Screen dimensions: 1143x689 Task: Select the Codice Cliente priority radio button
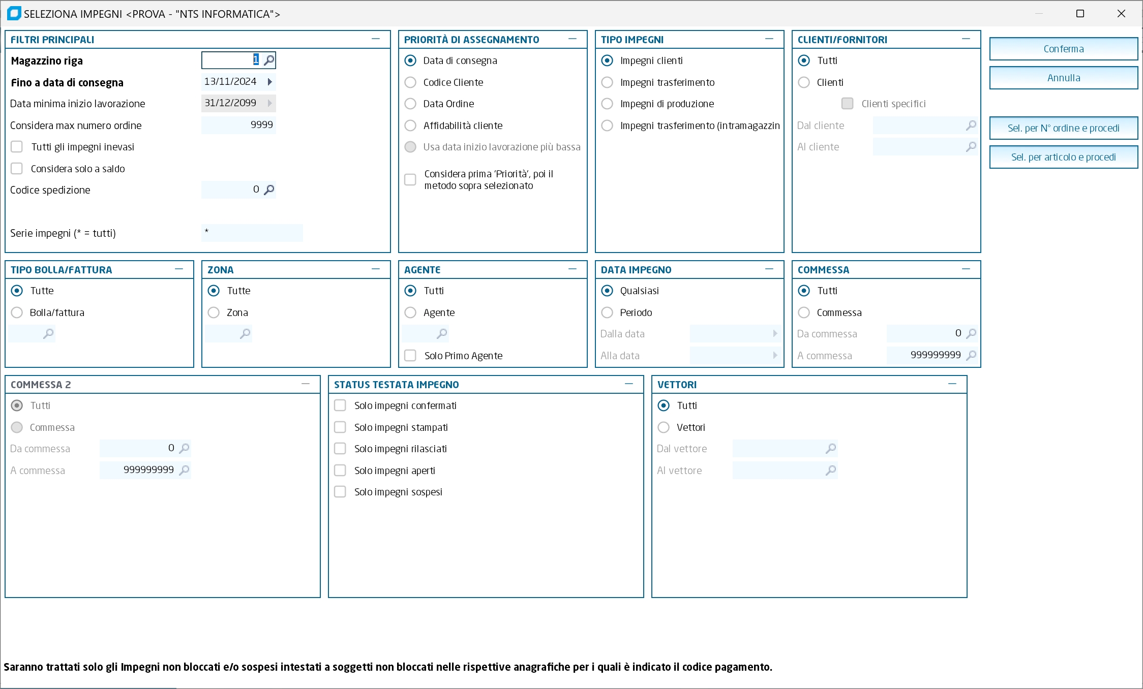tap(410, 82)
